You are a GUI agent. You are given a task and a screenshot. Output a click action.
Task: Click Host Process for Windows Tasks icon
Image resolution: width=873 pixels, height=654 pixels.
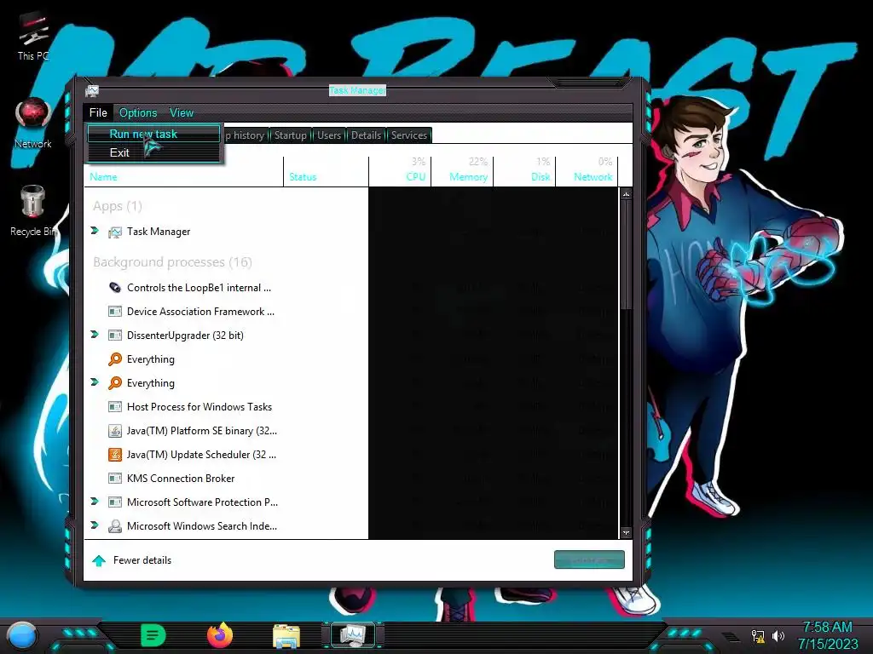(115, 406)
